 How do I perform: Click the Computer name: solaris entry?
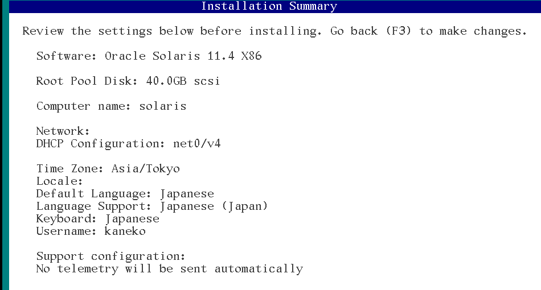pos(112,106)
